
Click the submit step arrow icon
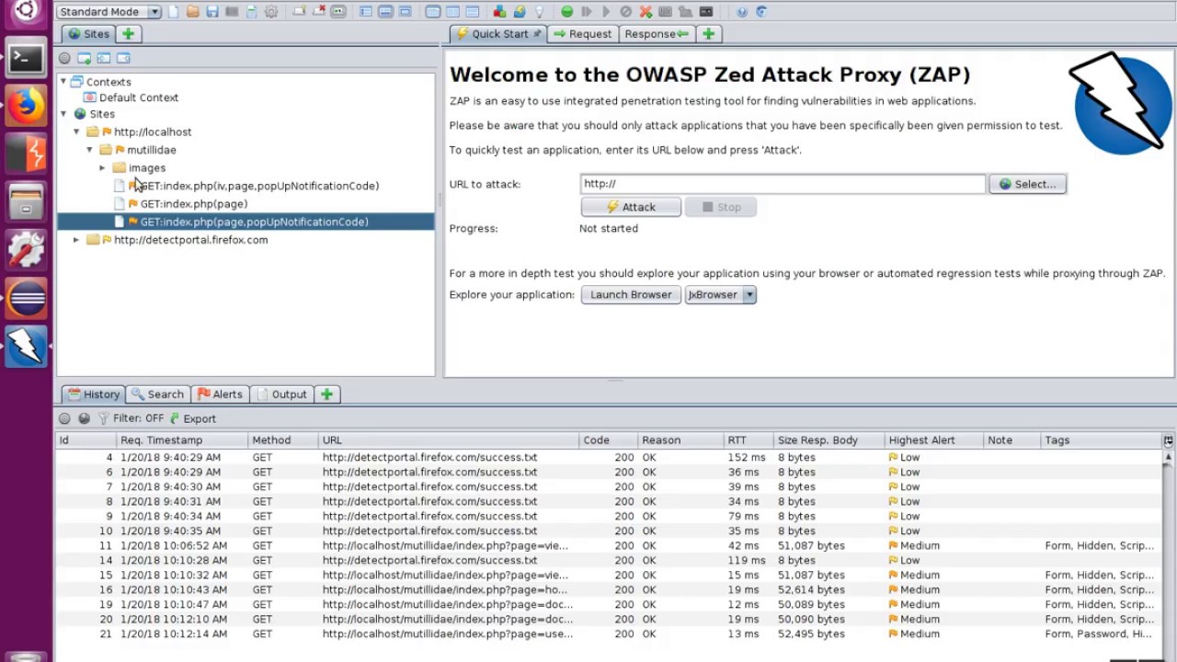[x=586, y=12]
